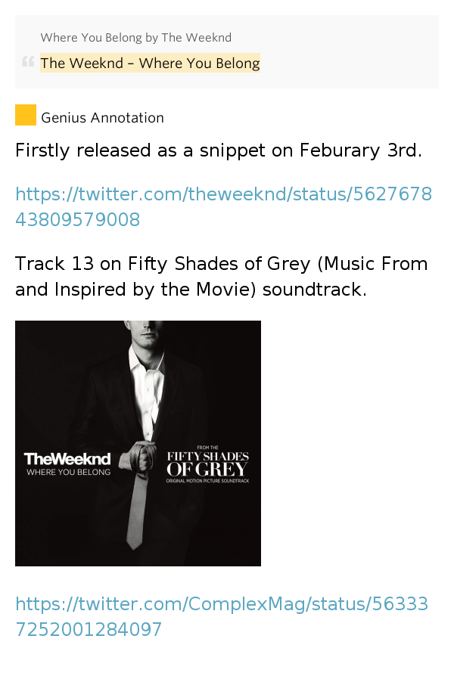Click the quotation mark icon
454x676 pixels.
[x=27, y=62]
